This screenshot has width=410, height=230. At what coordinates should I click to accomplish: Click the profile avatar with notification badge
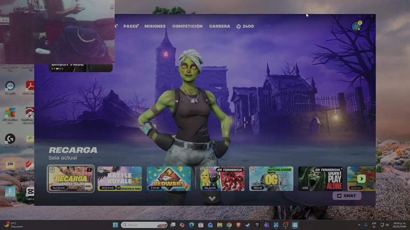click(x=357, y=26)
